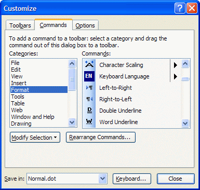Expand the Keyboard Language submenu arrow

(x=176, y=76)
